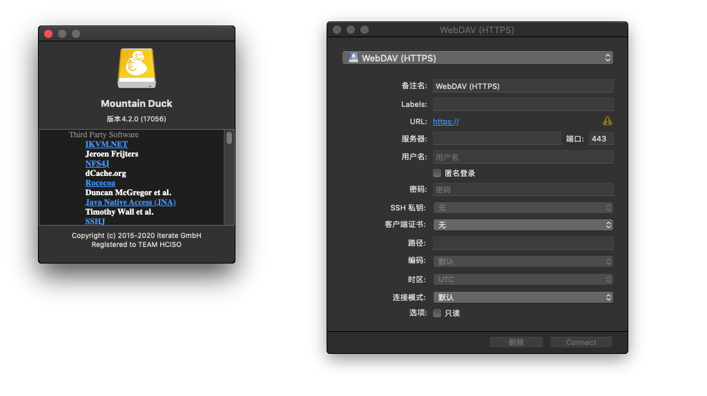The image size is (707, 396).
Task: Close the Mountain Duck about window
Action: pos(48,34)
